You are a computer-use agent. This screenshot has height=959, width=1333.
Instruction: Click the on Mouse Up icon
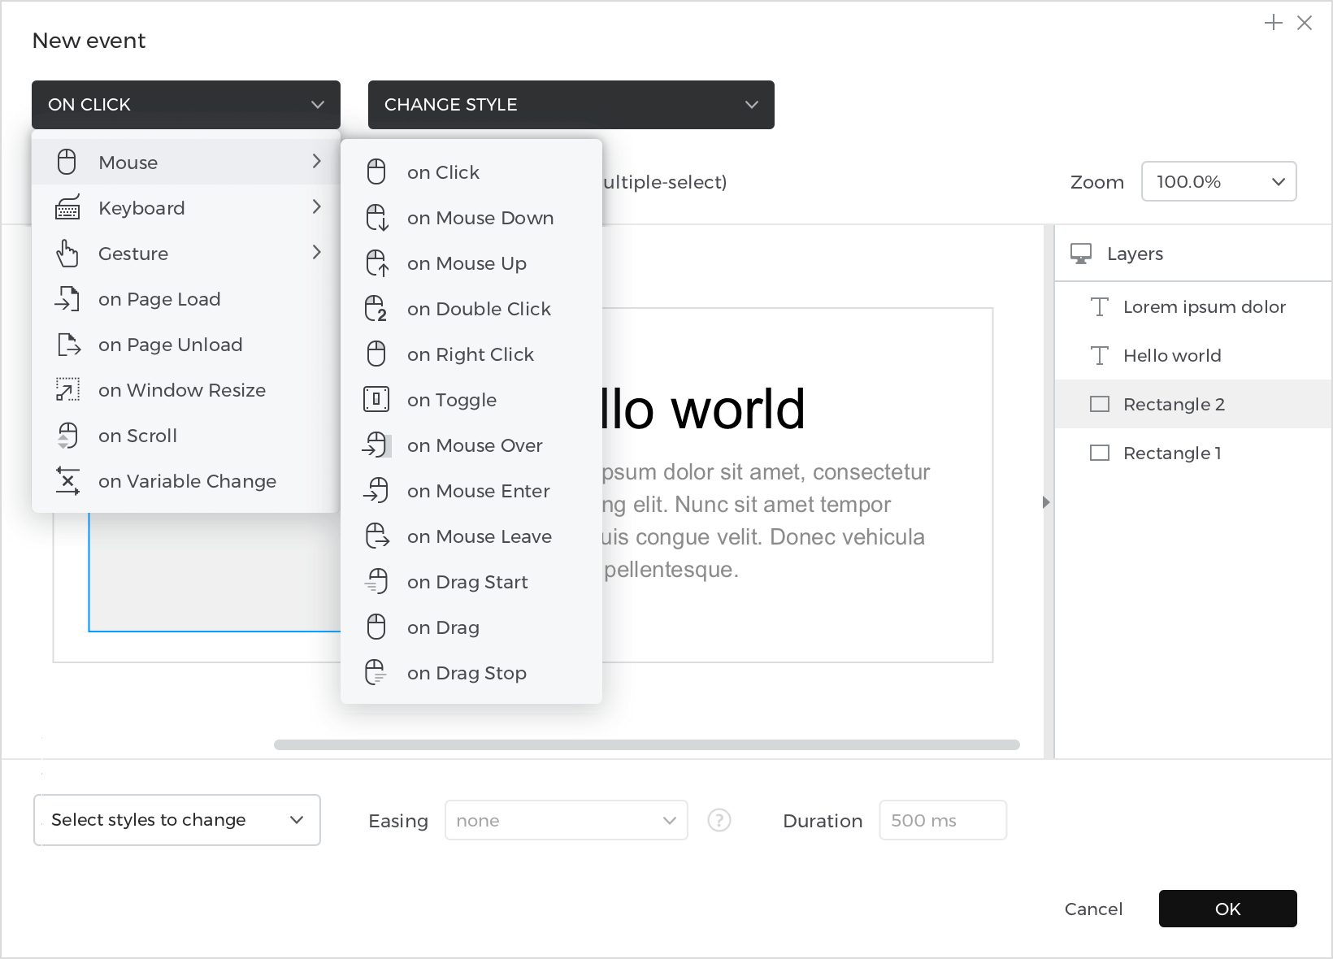click(x=377, y=263)
